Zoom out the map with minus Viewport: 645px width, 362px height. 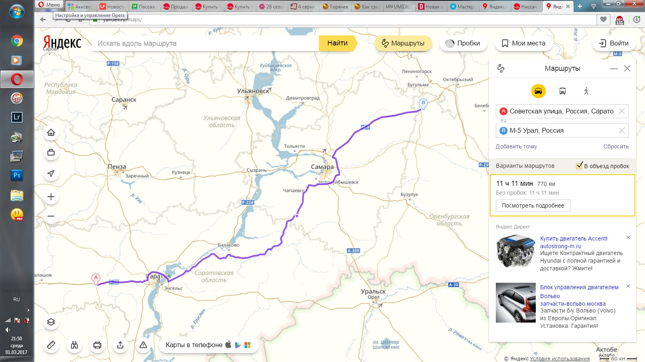point(51,216)
